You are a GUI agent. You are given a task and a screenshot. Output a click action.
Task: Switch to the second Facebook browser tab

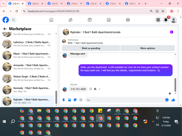(36, 4)
